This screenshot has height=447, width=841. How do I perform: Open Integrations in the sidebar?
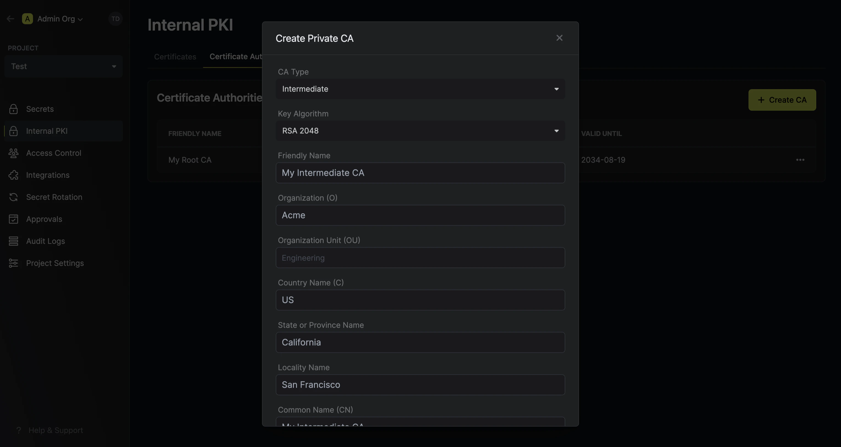tap(64, 175)
